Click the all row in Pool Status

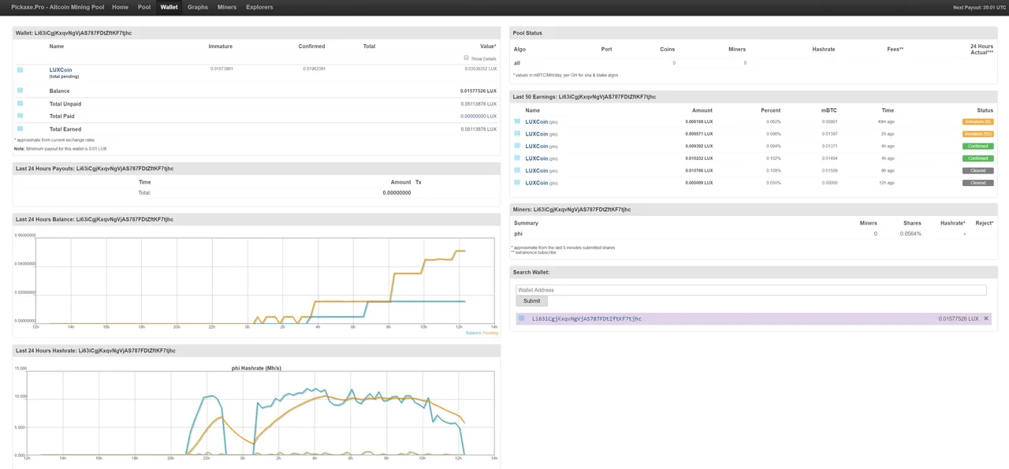(753, 62)
